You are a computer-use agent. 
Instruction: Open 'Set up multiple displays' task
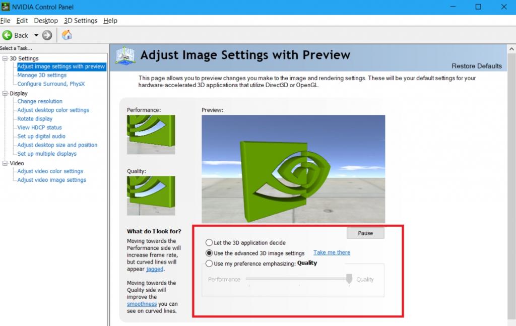point(47,154)
